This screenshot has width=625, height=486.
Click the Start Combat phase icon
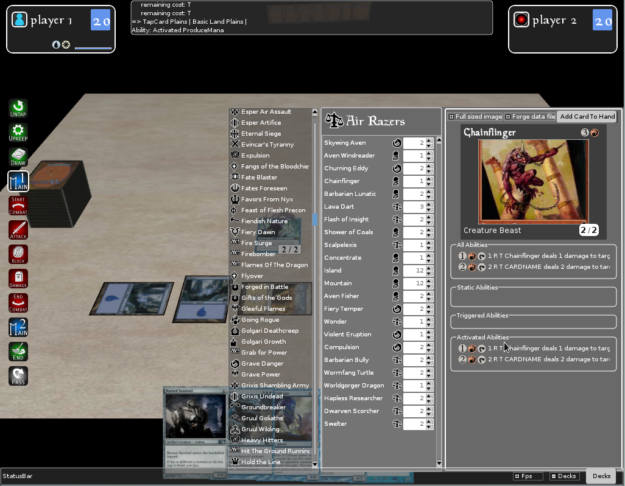point(18,206)
